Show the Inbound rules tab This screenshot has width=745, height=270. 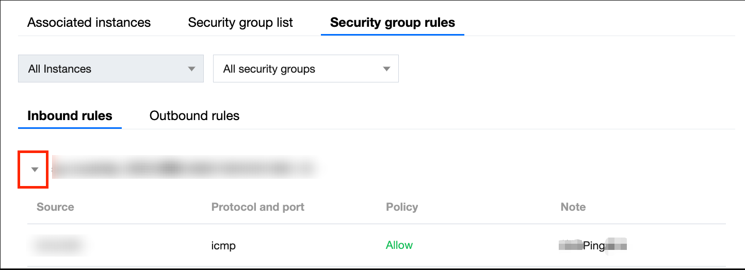click(70, 115)
